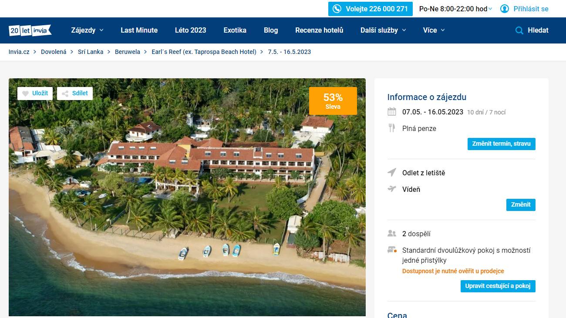Click the fork and knife meal icon
566x318 pixels.
point(392,128)
